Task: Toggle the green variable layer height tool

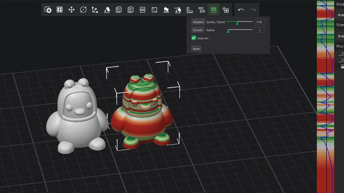Action: click(x=214, y=10)
